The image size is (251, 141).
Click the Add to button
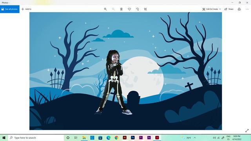click(26, 9)
